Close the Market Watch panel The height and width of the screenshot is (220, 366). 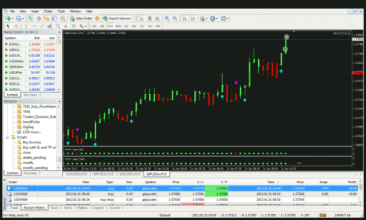[59, 32]
